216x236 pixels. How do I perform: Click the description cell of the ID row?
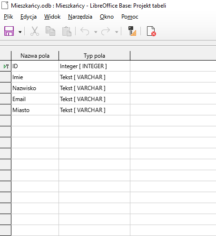pos(173,66)
